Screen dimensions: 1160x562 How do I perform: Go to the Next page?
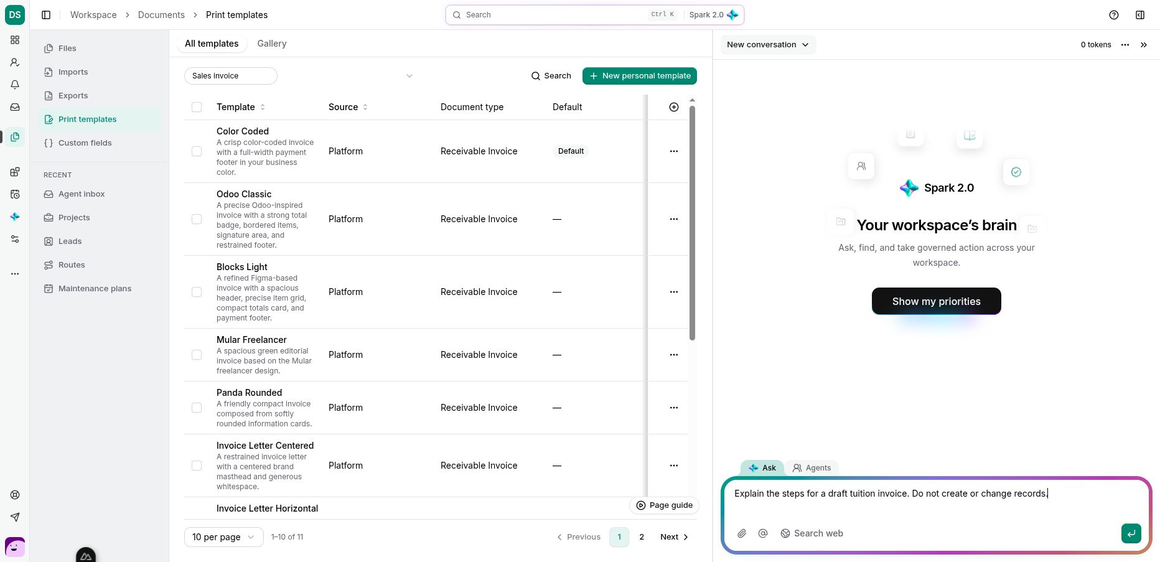click(x=675, y=537)
